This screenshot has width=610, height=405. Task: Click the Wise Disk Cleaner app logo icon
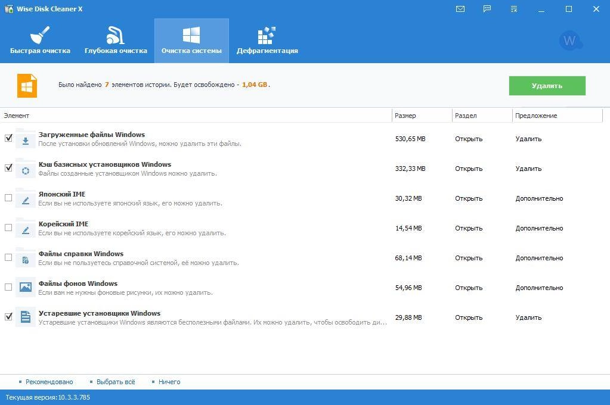[x=8, y=8]
